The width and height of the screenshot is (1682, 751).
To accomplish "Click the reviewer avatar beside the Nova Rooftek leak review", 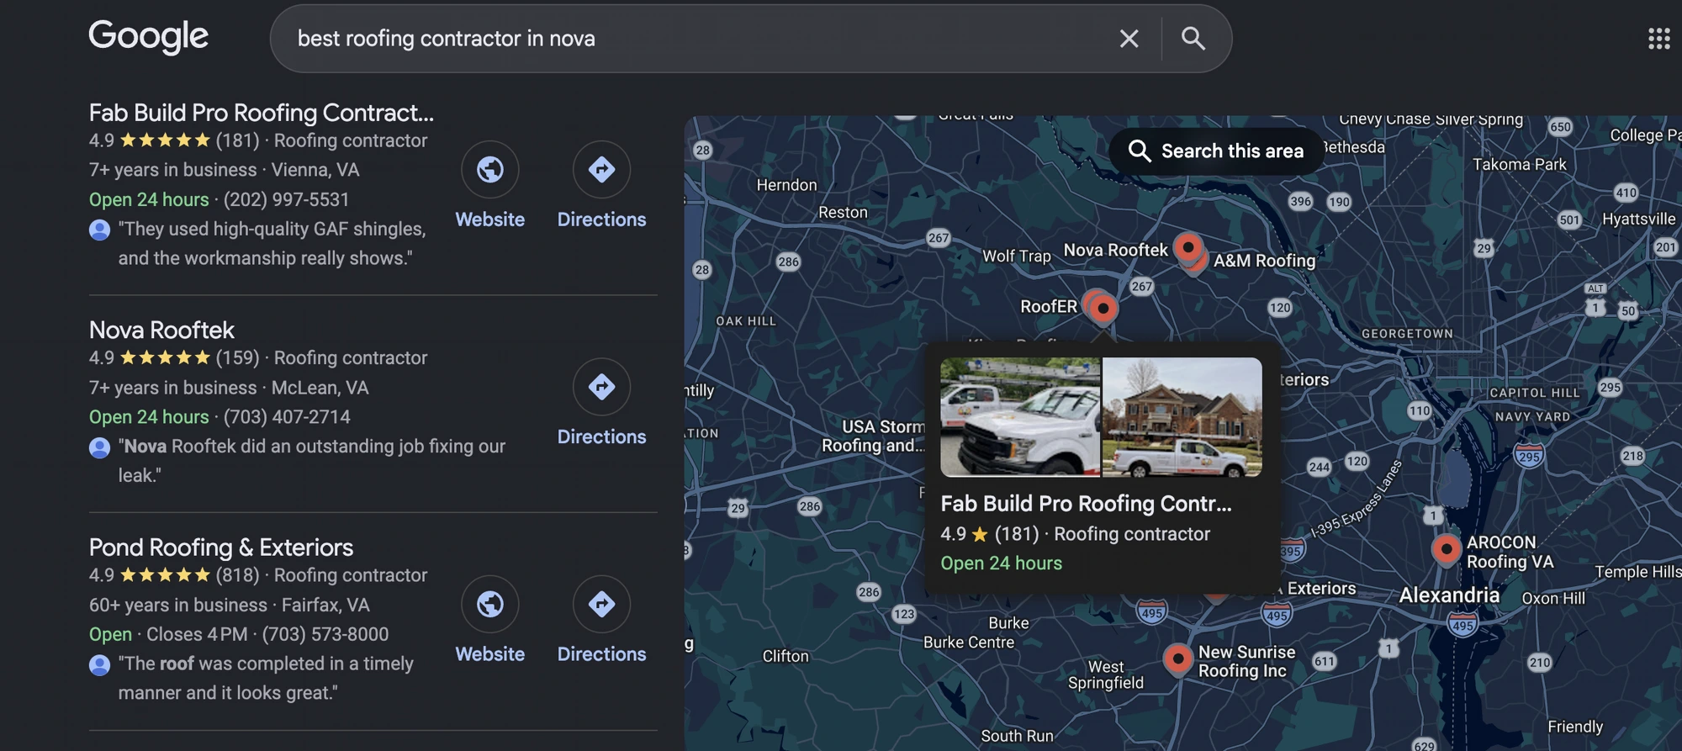I will click(x=99, y=447).
